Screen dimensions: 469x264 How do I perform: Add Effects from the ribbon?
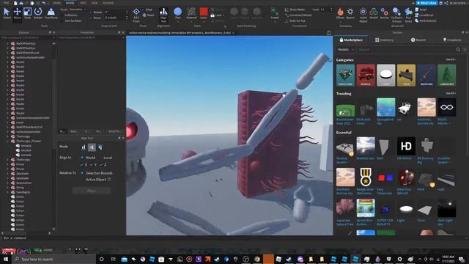(x=340, y=13)
